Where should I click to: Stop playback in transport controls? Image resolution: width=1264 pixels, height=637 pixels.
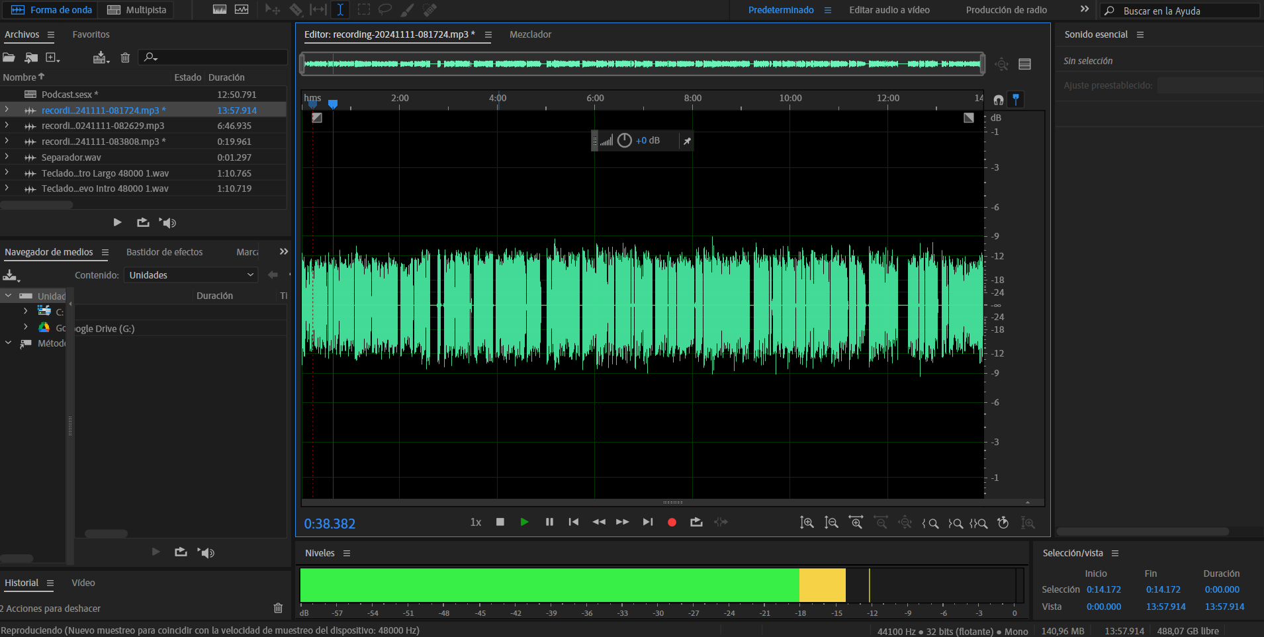500,522
